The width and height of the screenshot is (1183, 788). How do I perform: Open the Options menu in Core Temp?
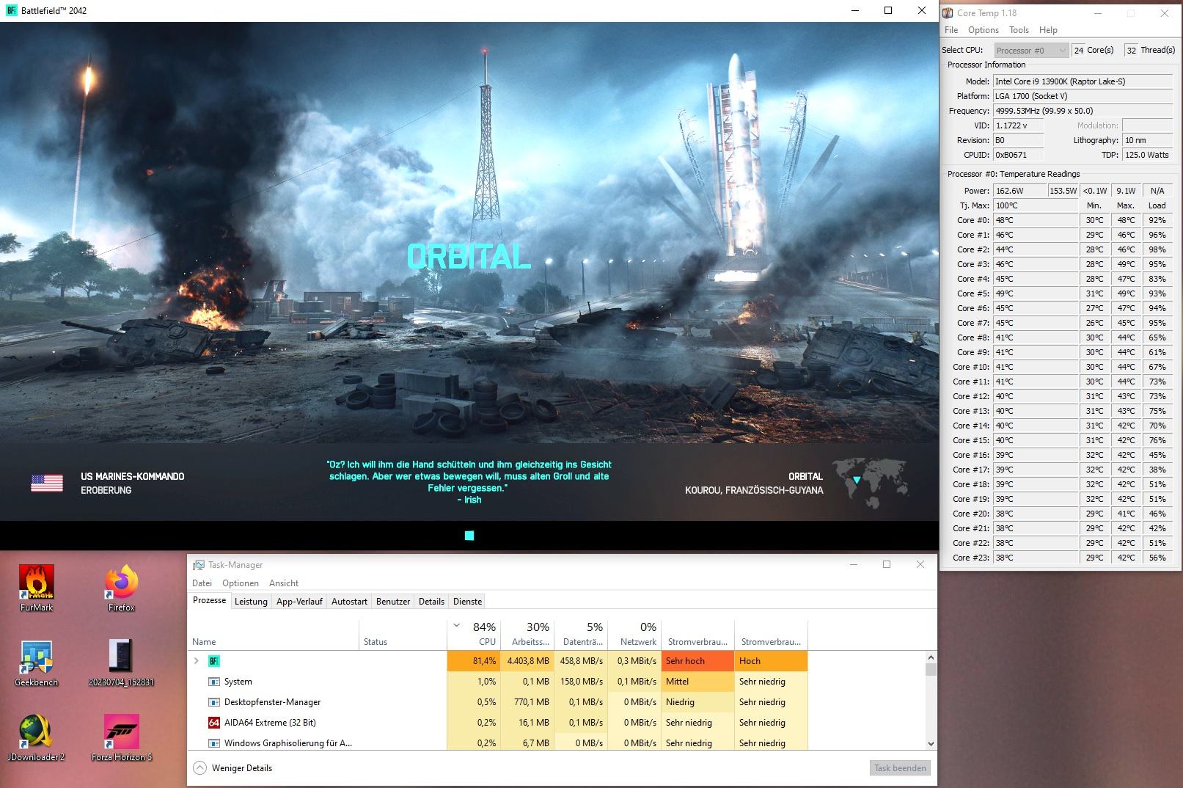pyautogui.click(x=983, y=30)
